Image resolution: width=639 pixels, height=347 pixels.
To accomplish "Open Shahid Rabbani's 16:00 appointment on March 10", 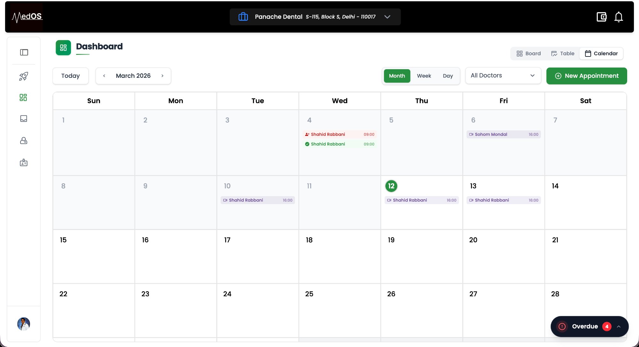I will [258, 200].
